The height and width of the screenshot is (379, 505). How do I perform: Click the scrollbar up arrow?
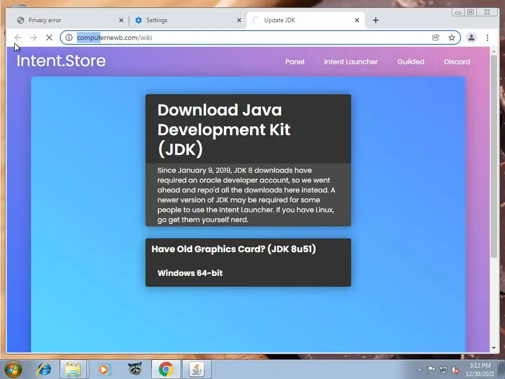(494, 51)
